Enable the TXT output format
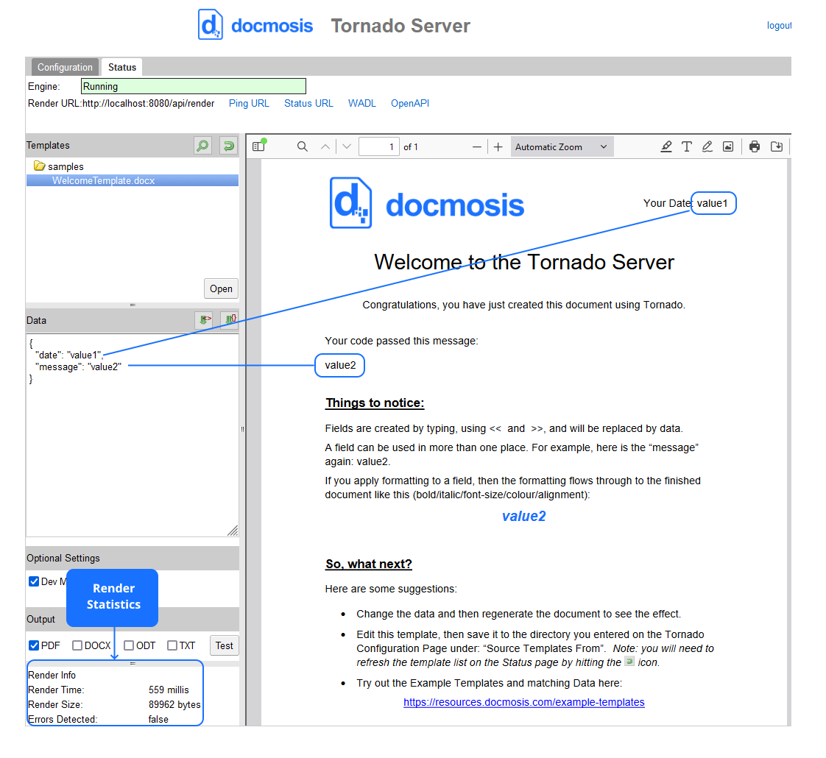 point(172,645)
